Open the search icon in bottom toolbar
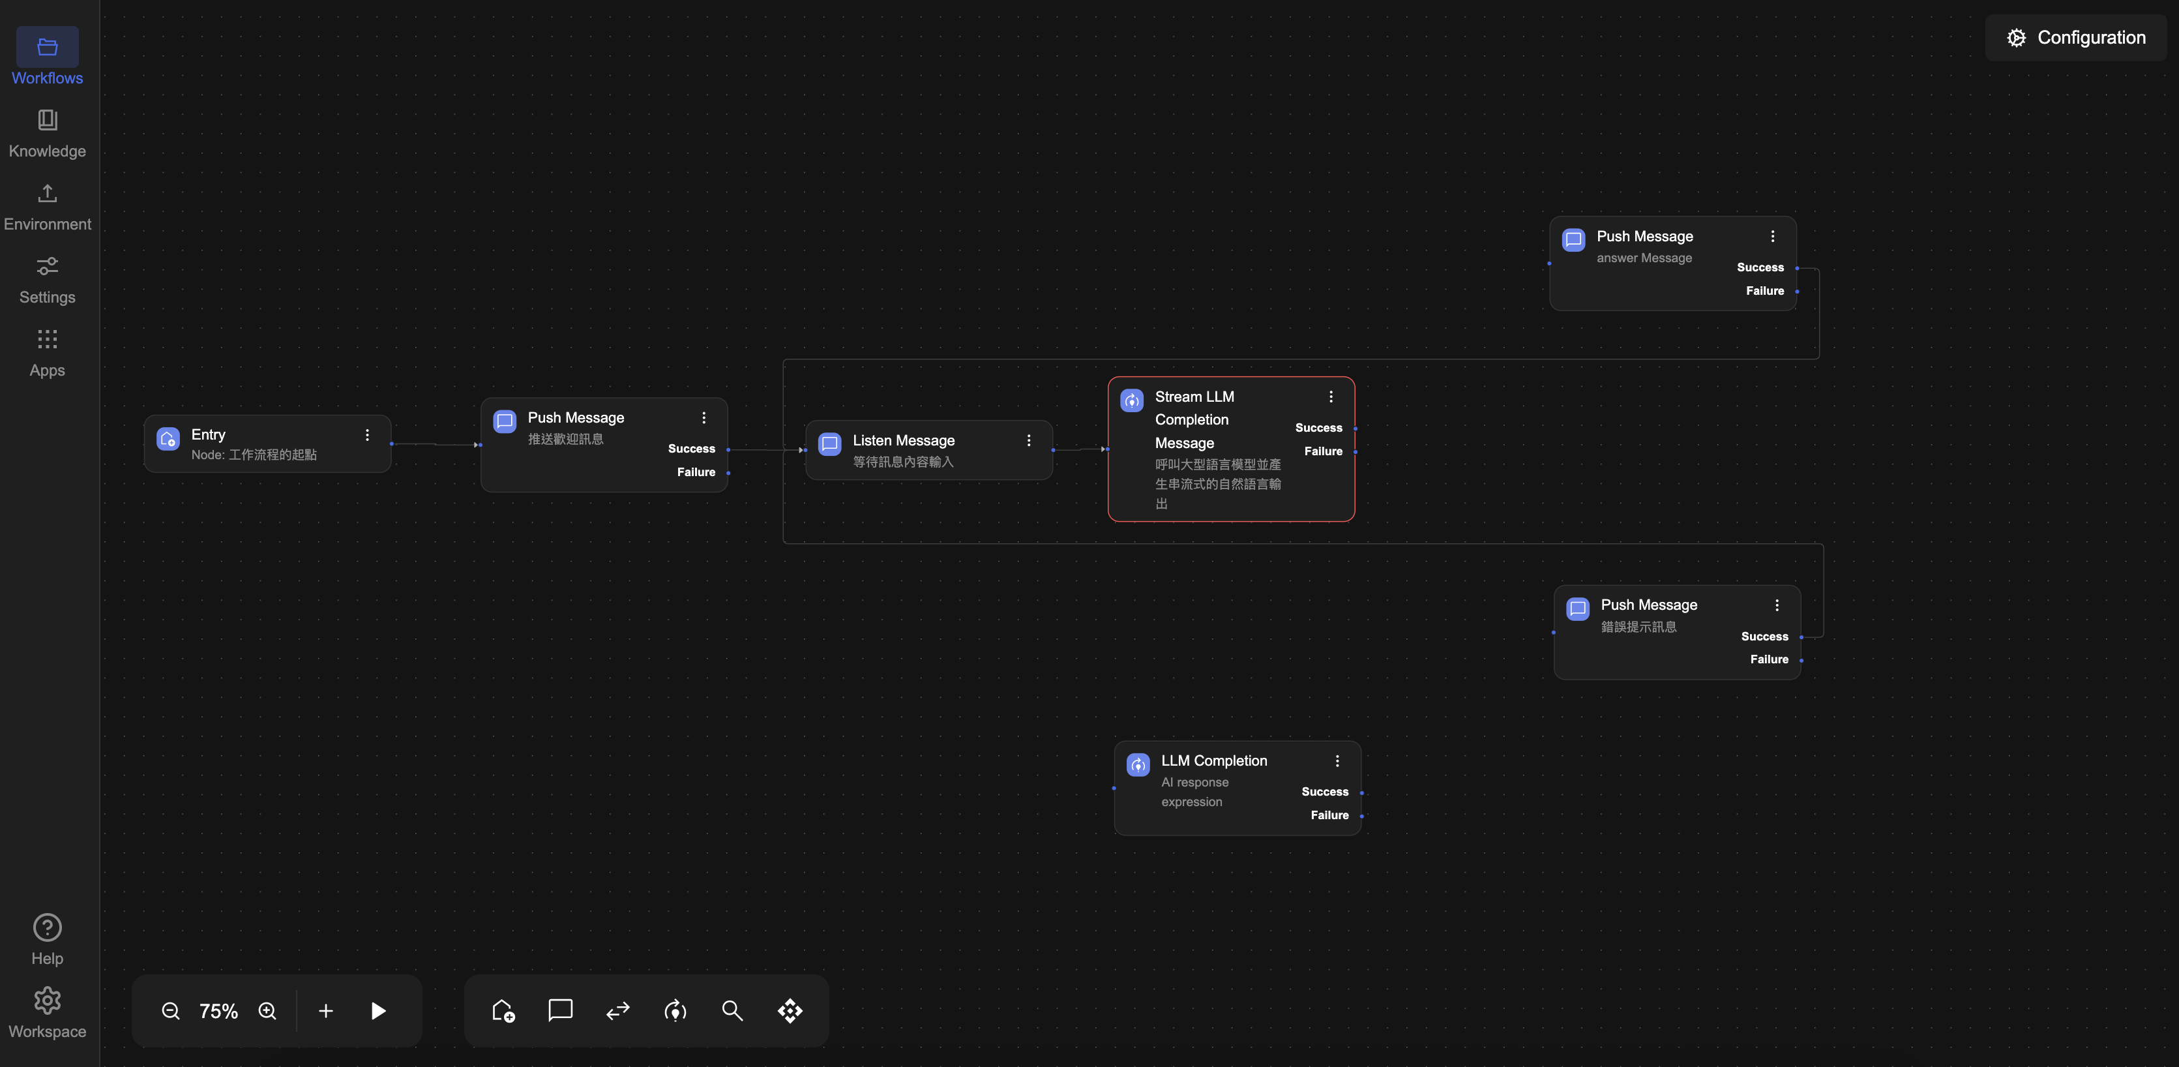Screen dimensions: 2179x1067 (732, 1010)
